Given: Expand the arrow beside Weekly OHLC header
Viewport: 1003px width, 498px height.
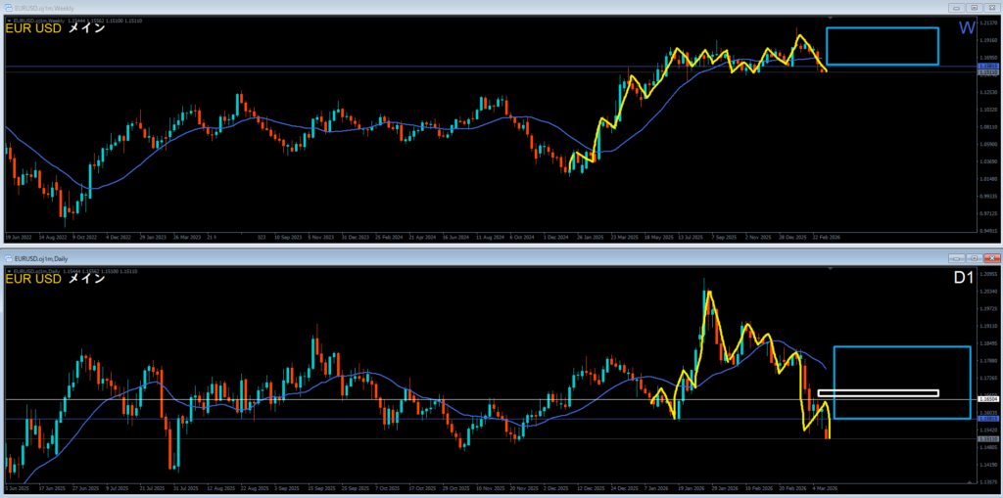Looking at the screenshot, I should pos(9,19).
